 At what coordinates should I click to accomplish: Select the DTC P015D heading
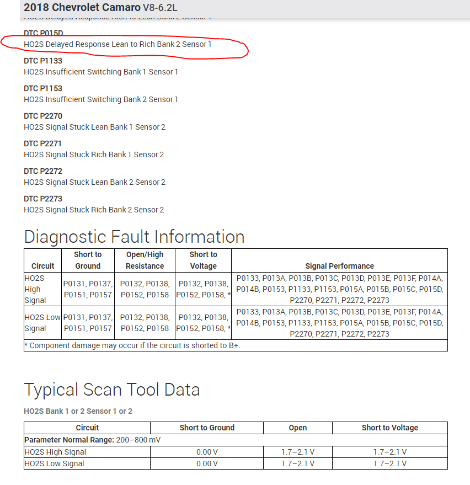click(43, 33)
